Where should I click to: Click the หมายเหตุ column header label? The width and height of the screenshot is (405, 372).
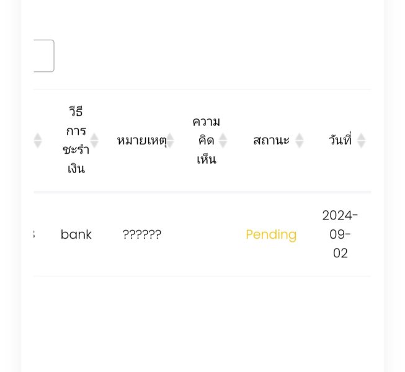click(x=141, y=141)
